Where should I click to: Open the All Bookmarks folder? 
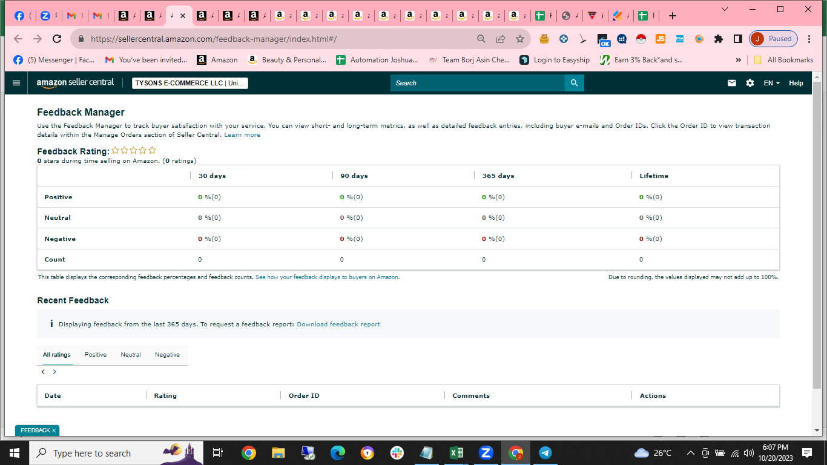tap(783, 60)
